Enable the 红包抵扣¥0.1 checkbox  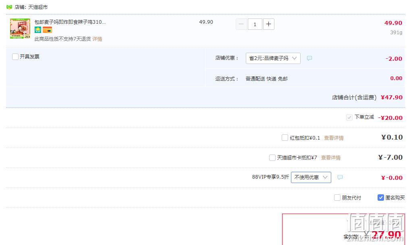[285, 138]
